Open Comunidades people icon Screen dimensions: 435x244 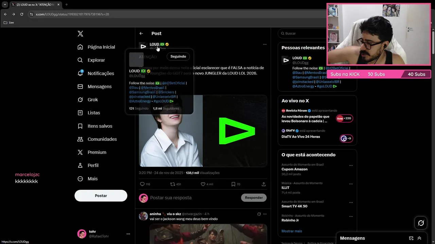pyautogui.click(x=80, y=139)
